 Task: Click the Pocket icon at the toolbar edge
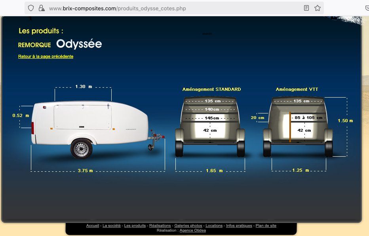click(367, 8)
